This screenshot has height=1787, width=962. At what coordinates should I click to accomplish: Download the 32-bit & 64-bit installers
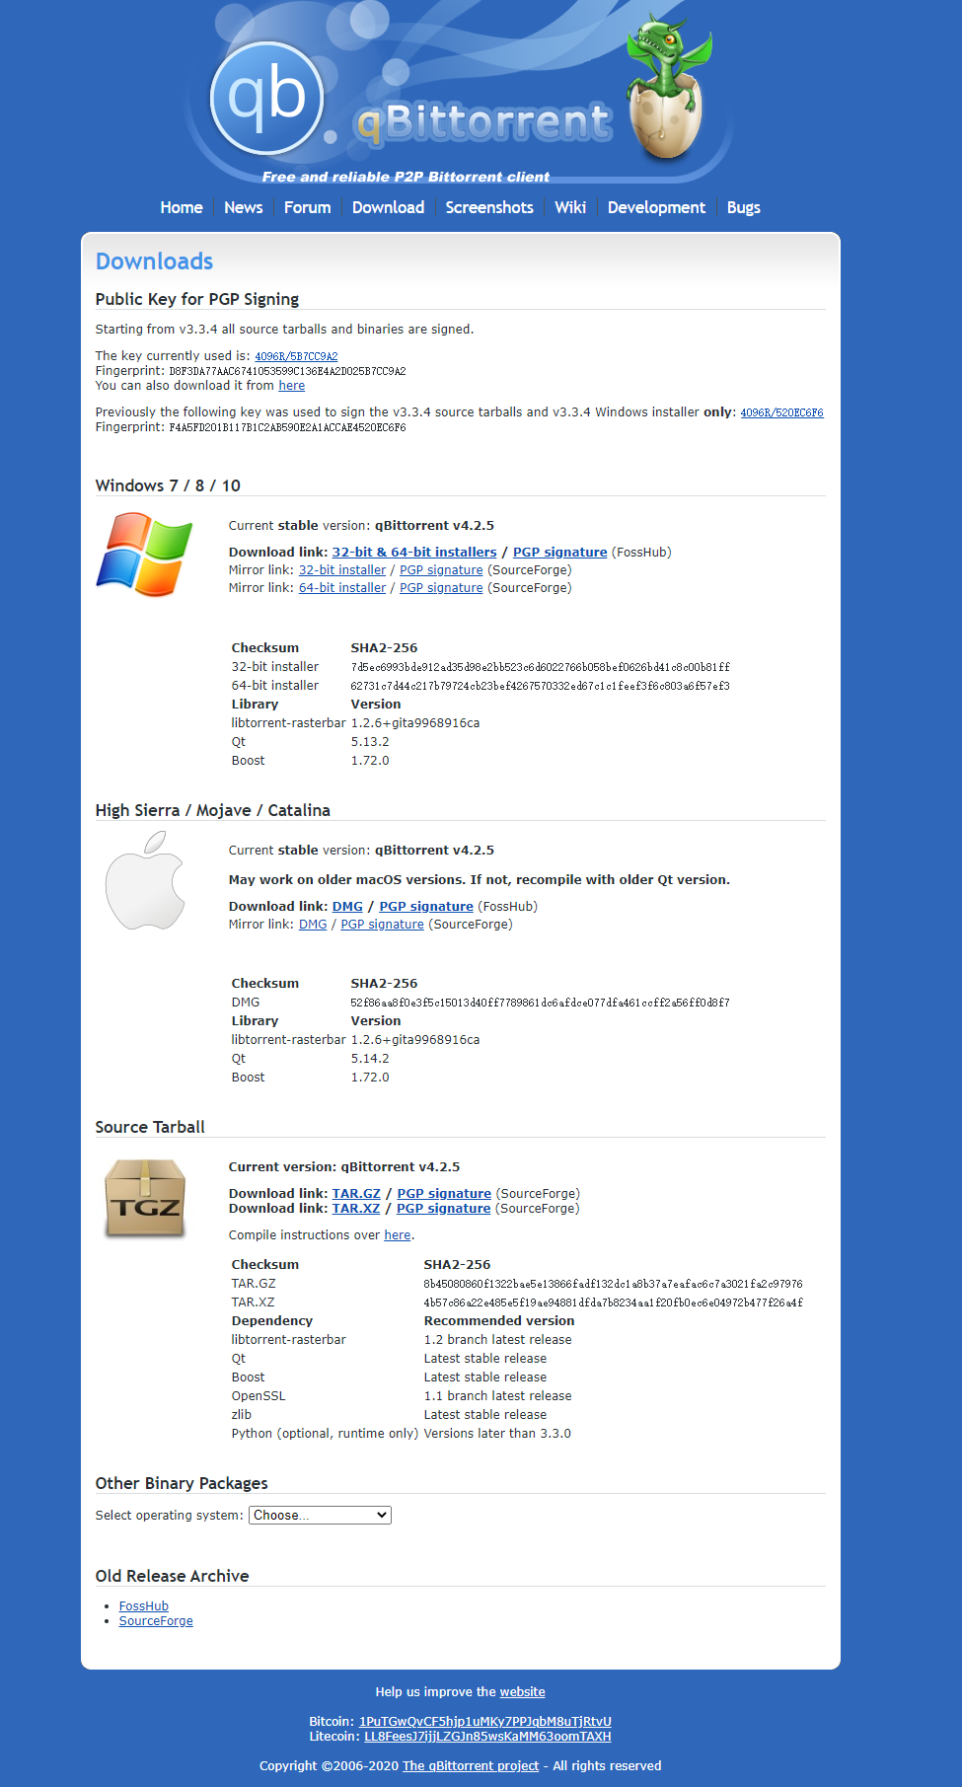(x=414, y=553)
